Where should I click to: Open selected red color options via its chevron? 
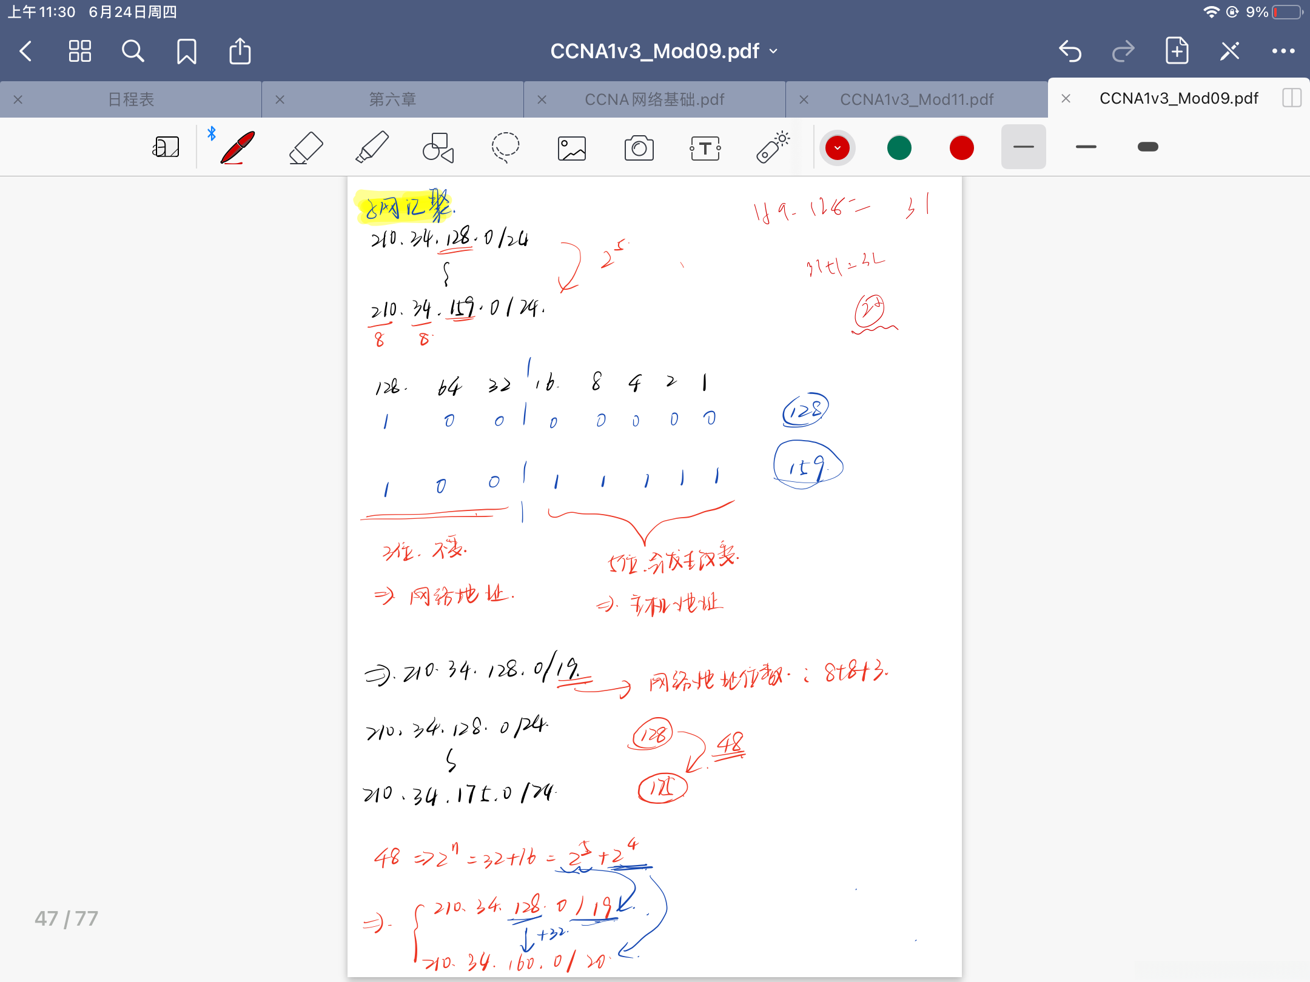(838, 147)
